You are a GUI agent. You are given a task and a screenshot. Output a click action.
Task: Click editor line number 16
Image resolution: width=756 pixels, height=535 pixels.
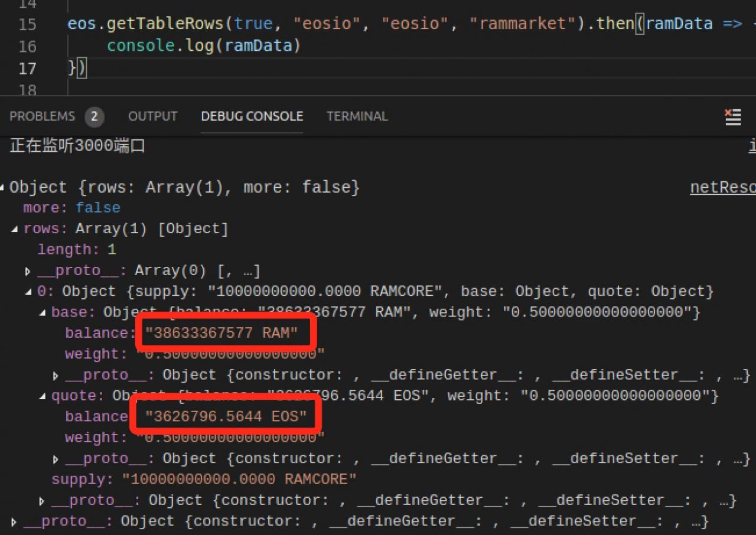[x=27, y=46]
